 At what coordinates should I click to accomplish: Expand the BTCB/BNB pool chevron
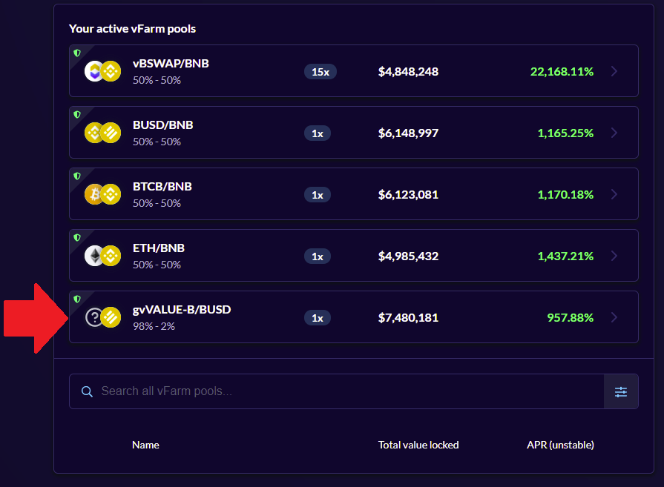click(614, 194)
